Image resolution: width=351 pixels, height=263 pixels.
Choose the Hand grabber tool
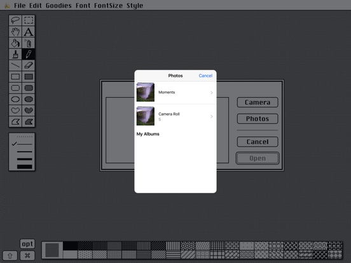coord(15,32)
